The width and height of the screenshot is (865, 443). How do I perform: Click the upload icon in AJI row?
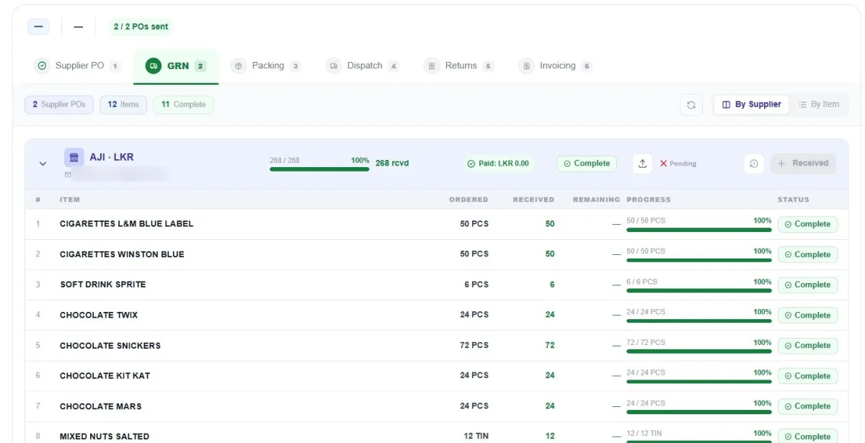coord(642,164)
